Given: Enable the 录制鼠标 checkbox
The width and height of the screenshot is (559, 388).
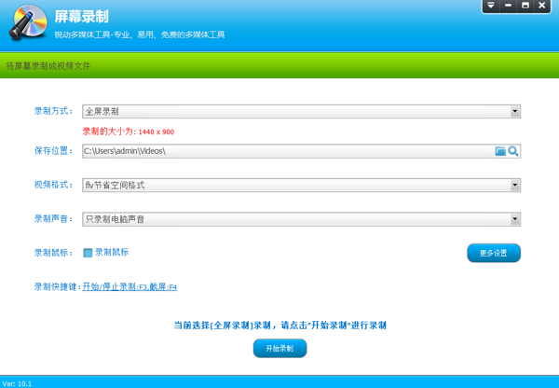Looking at the screenshot, I should [88, 252].
